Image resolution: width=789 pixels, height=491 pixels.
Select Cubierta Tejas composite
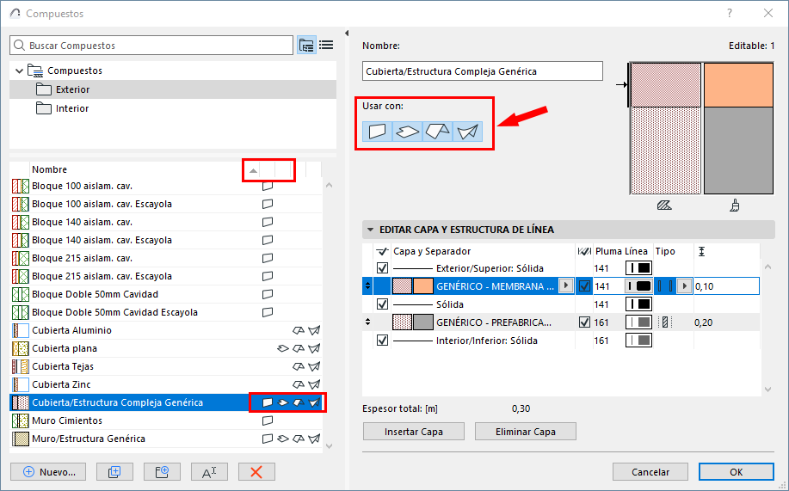[x=166, y=366]
